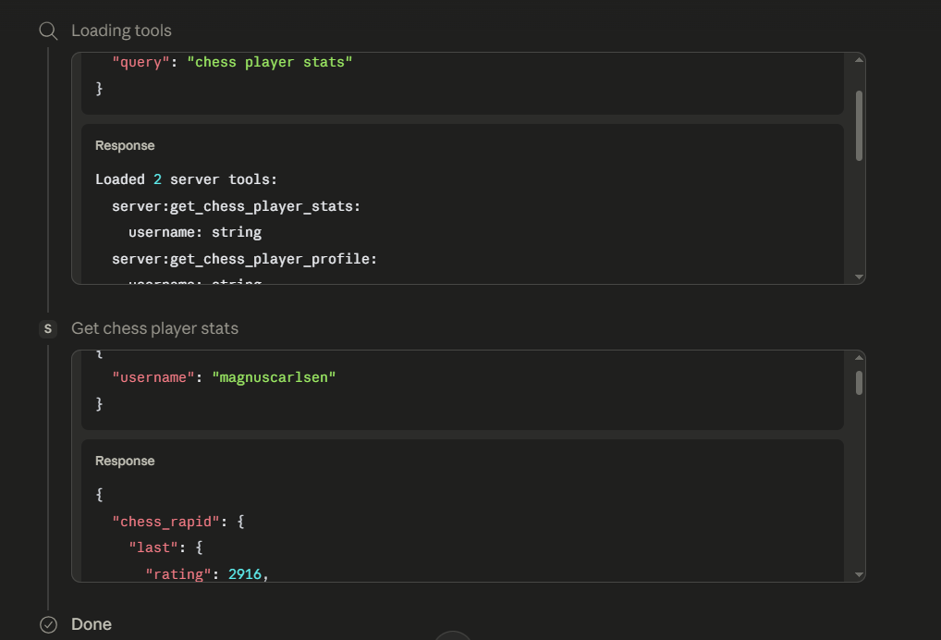Click the "magnuscarlsen" username value
Viewport: 941px width, 640px height.
[x=274, y=377]
